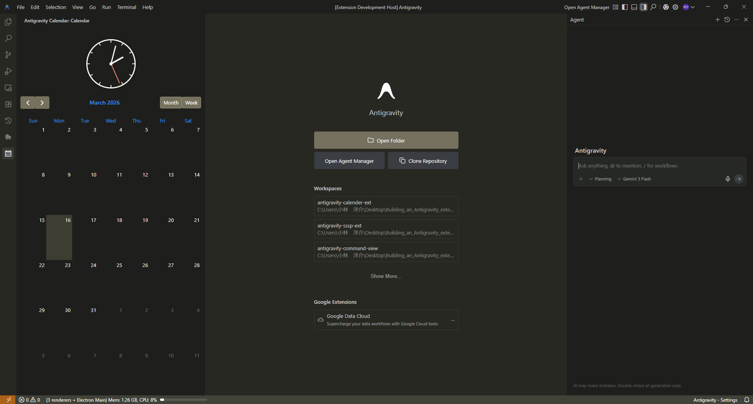Open the Terminal menu

[x=126, y=7]
